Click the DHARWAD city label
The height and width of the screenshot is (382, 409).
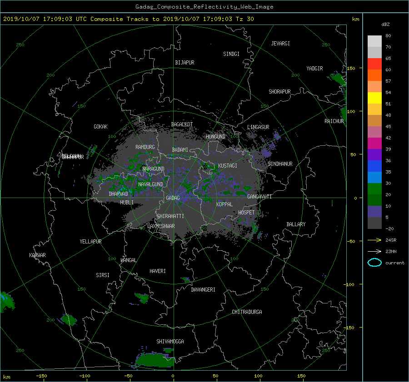(x=119, y=194)
